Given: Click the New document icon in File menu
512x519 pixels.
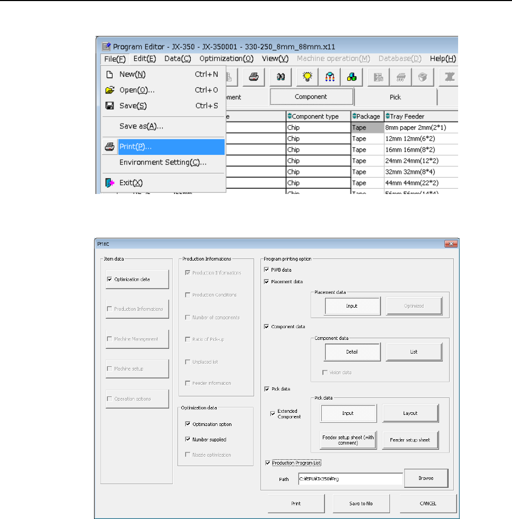Looking at the screenshot, I should [x=110, y=75].
